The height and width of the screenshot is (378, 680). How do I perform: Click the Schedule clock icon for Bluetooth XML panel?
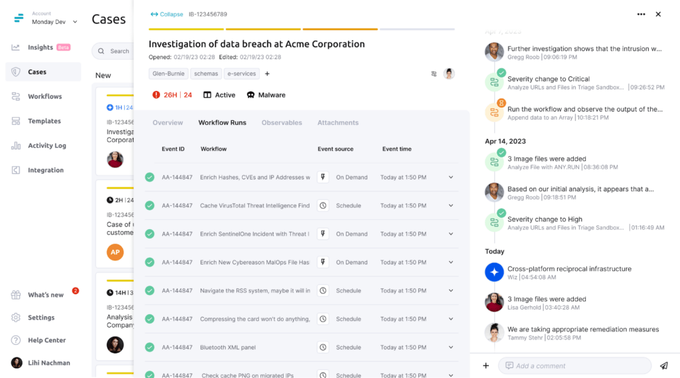(323, 347)
